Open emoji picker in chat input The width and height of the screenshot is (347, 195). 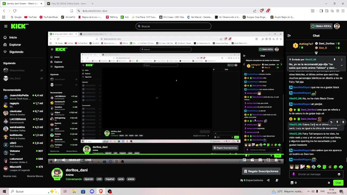pos(339,174)
